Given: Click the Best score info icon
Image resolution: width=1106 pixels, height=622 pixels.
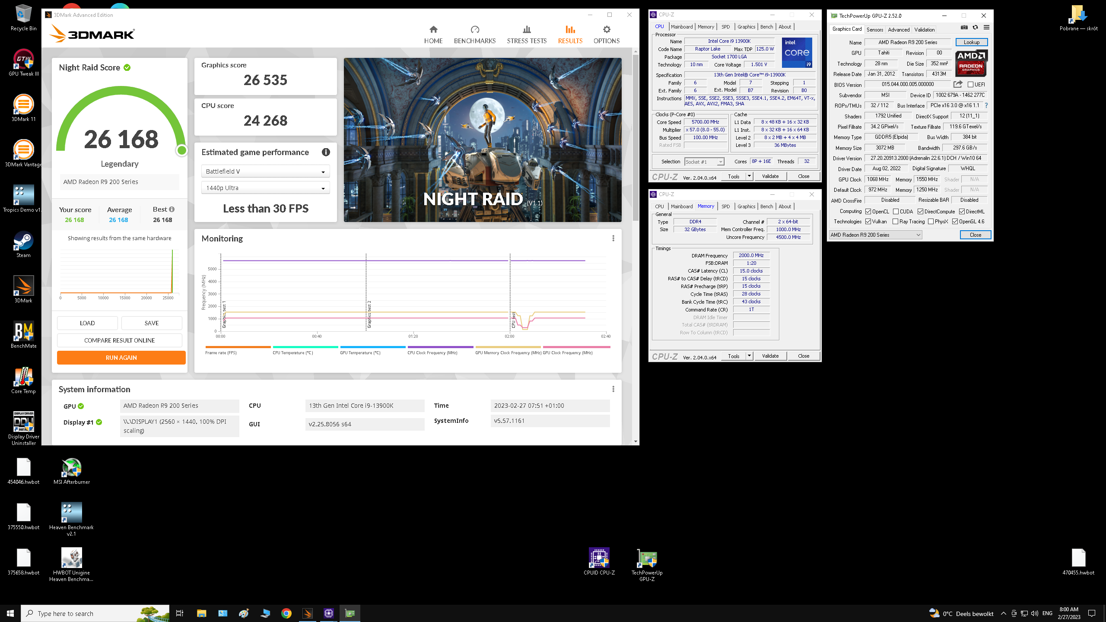Looking at the screenshot, I should 172,209.
